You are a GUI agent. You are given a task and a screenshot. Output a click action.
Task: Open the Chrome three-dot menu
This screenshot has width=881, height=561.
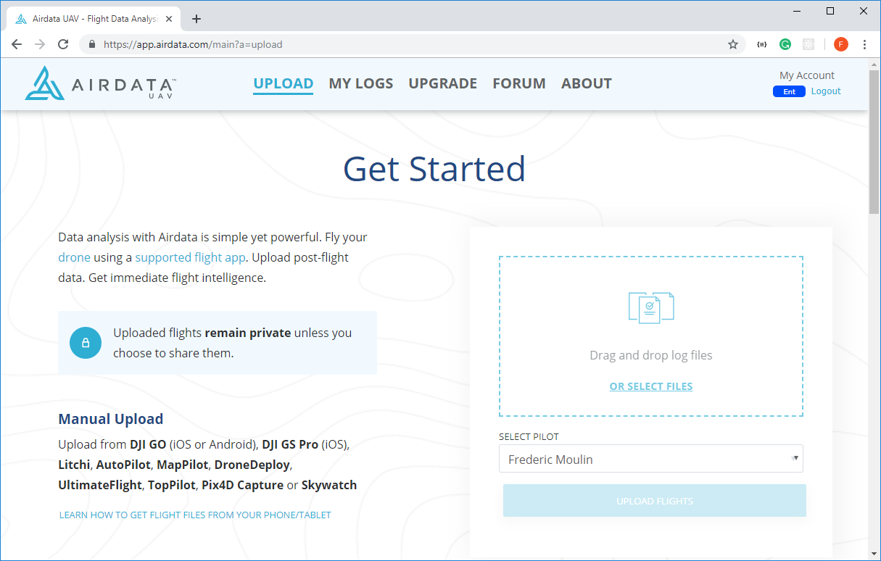(x=864, y=44)
